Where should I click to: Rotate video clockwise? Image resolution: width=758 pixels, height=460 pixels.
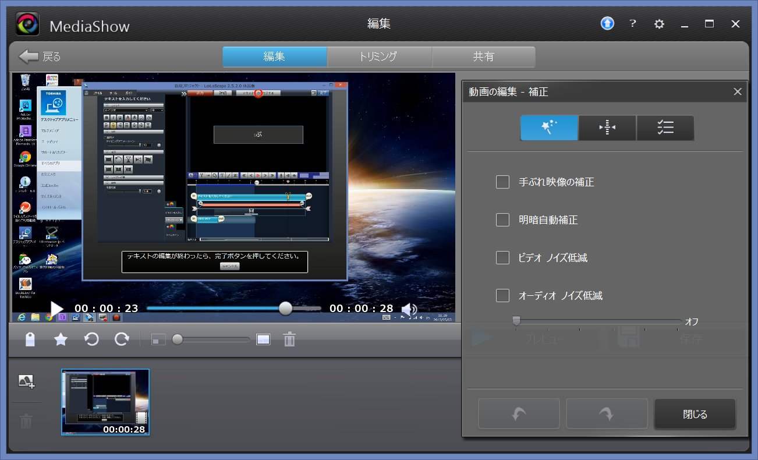coord(121,339)
